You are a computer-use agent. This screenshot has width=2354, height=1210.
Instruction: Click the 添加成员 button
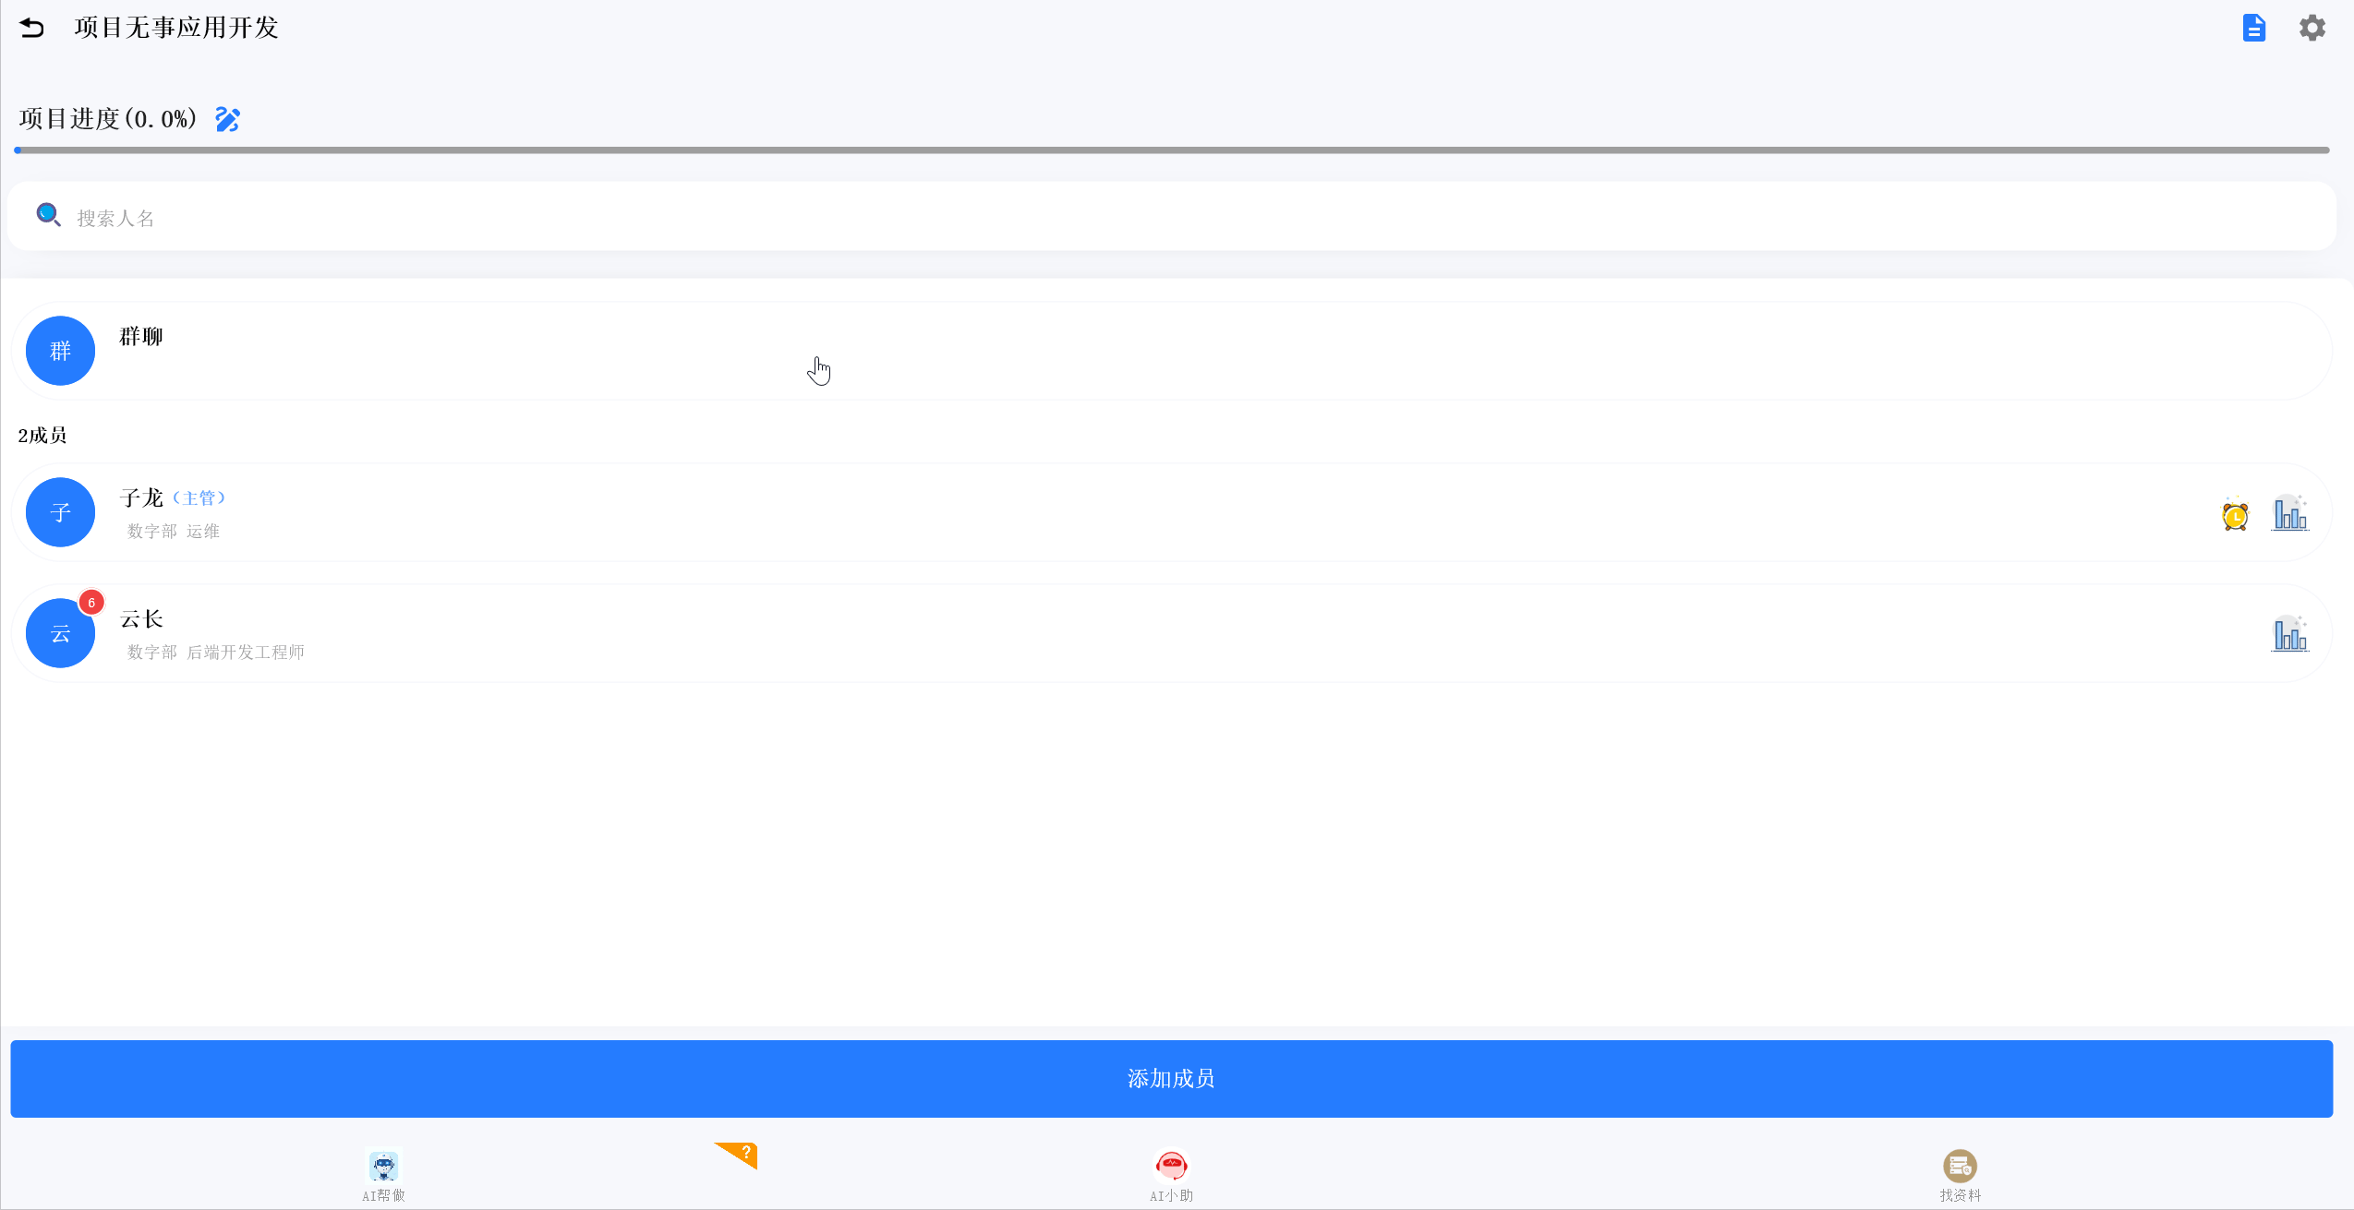tap(1171, 1078)
